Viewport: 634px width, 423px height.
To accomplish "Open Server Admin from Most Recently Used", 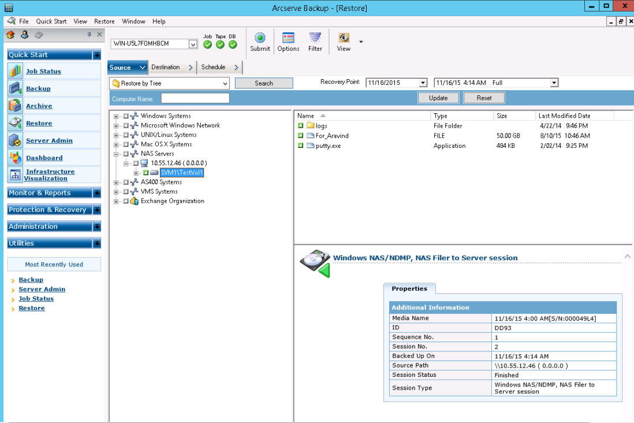I will coord(42,289).
